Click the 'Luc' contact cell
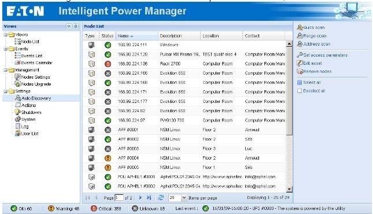Viewport: 373px width, 214px height. [248, 149]
